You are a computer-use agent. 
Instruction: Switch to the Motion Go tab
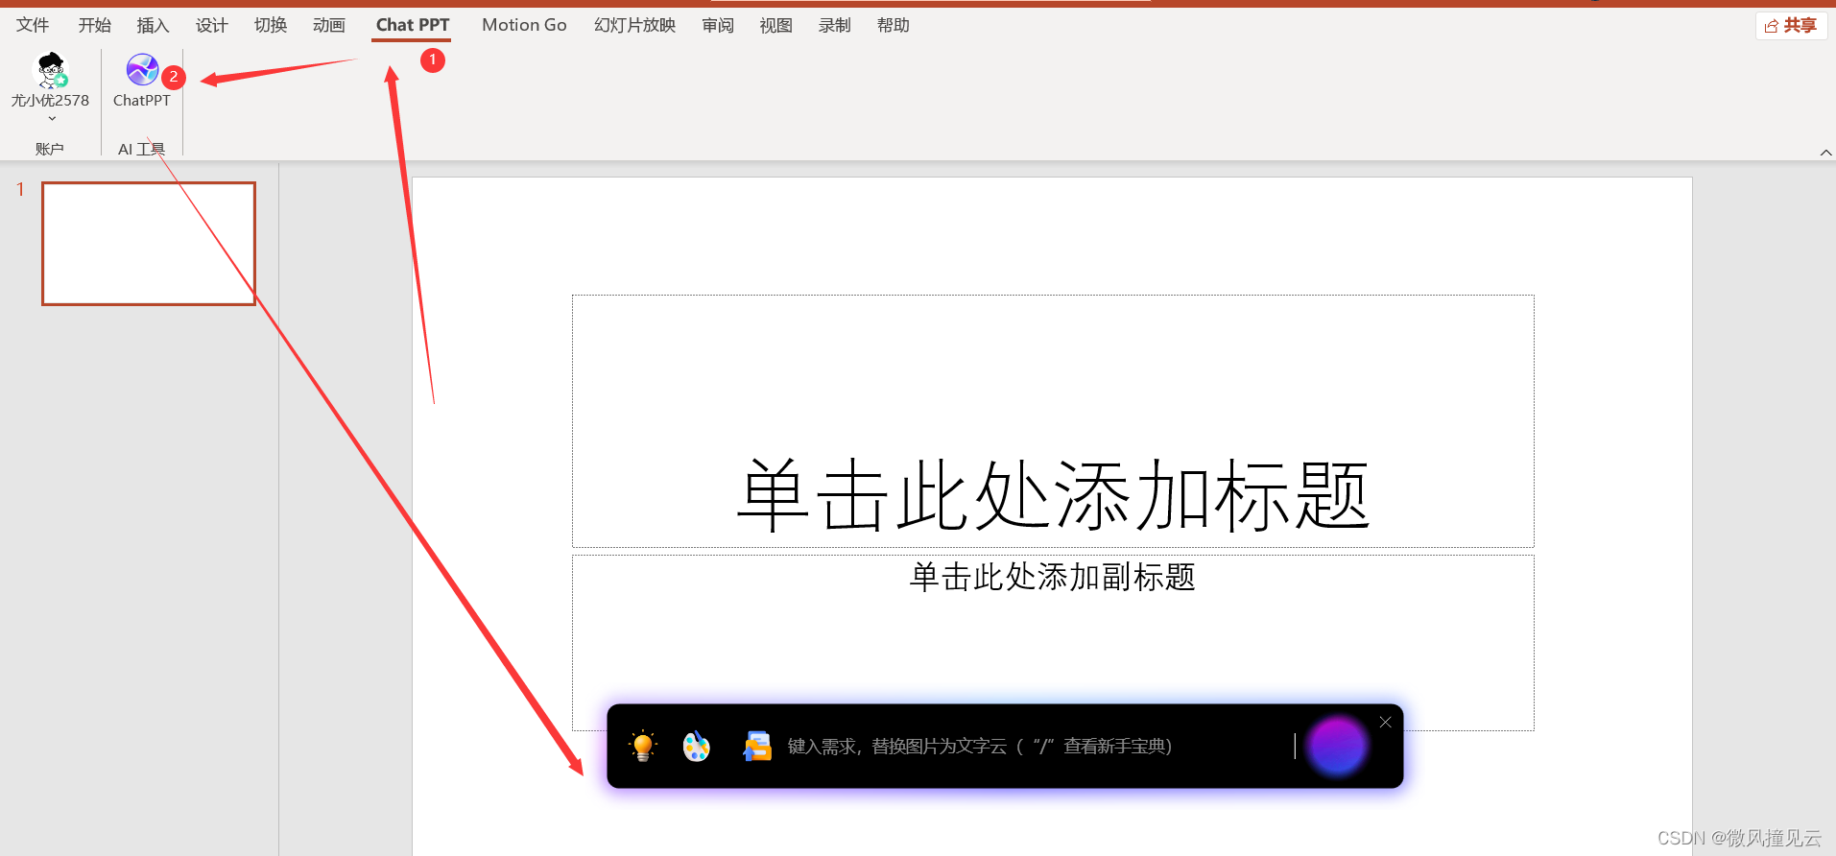[x=524, y=25]
